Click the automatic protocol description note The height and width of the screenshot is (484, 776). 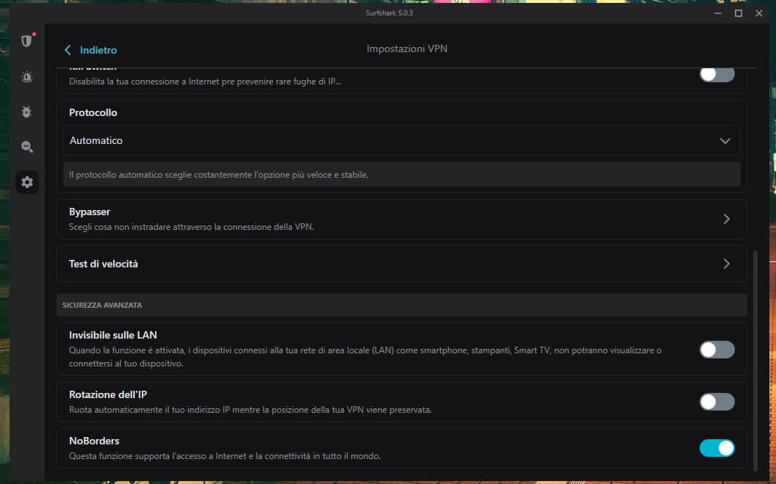[401, 175]
